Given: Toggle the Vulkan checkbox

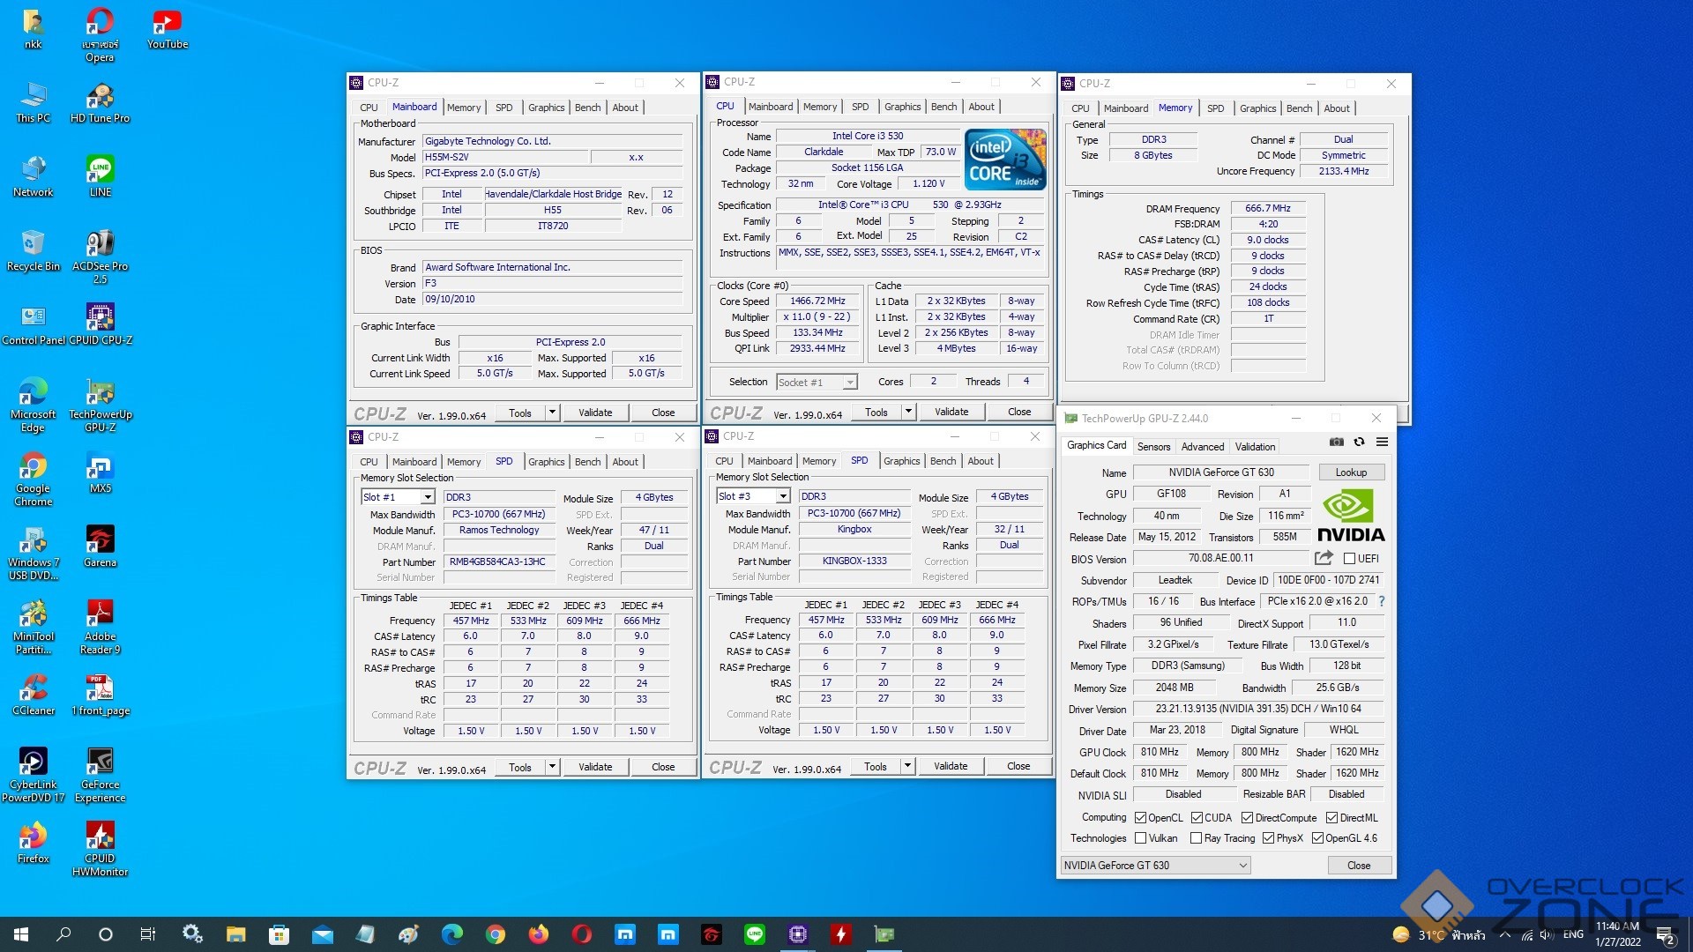Looking at the screenshot, I should click(x=1140, y=838).
